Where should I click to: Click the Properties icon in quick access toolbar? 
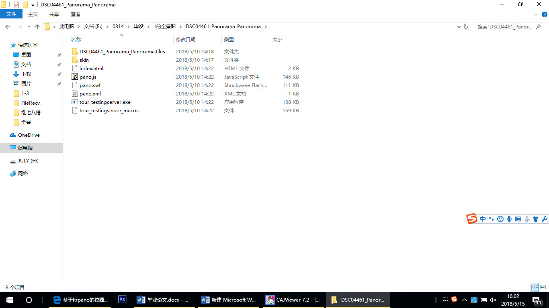tap(16, 5)
